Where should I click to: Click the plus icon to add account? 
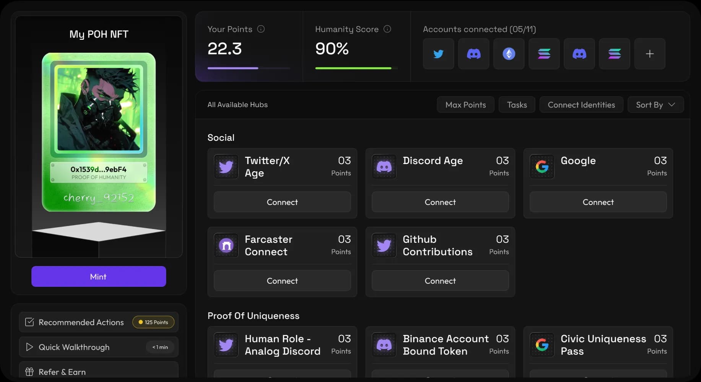tap(649, 54)
